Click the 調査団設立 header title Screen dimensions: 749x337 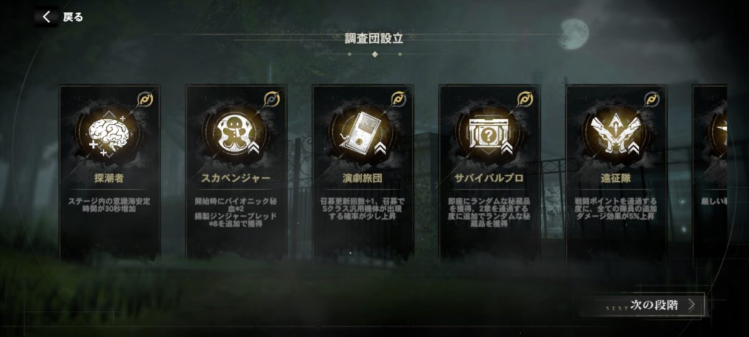pyautogui.click(x=374, y=37)
